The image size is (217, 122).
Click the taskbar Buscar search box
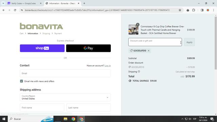click(x=31, y=119)
